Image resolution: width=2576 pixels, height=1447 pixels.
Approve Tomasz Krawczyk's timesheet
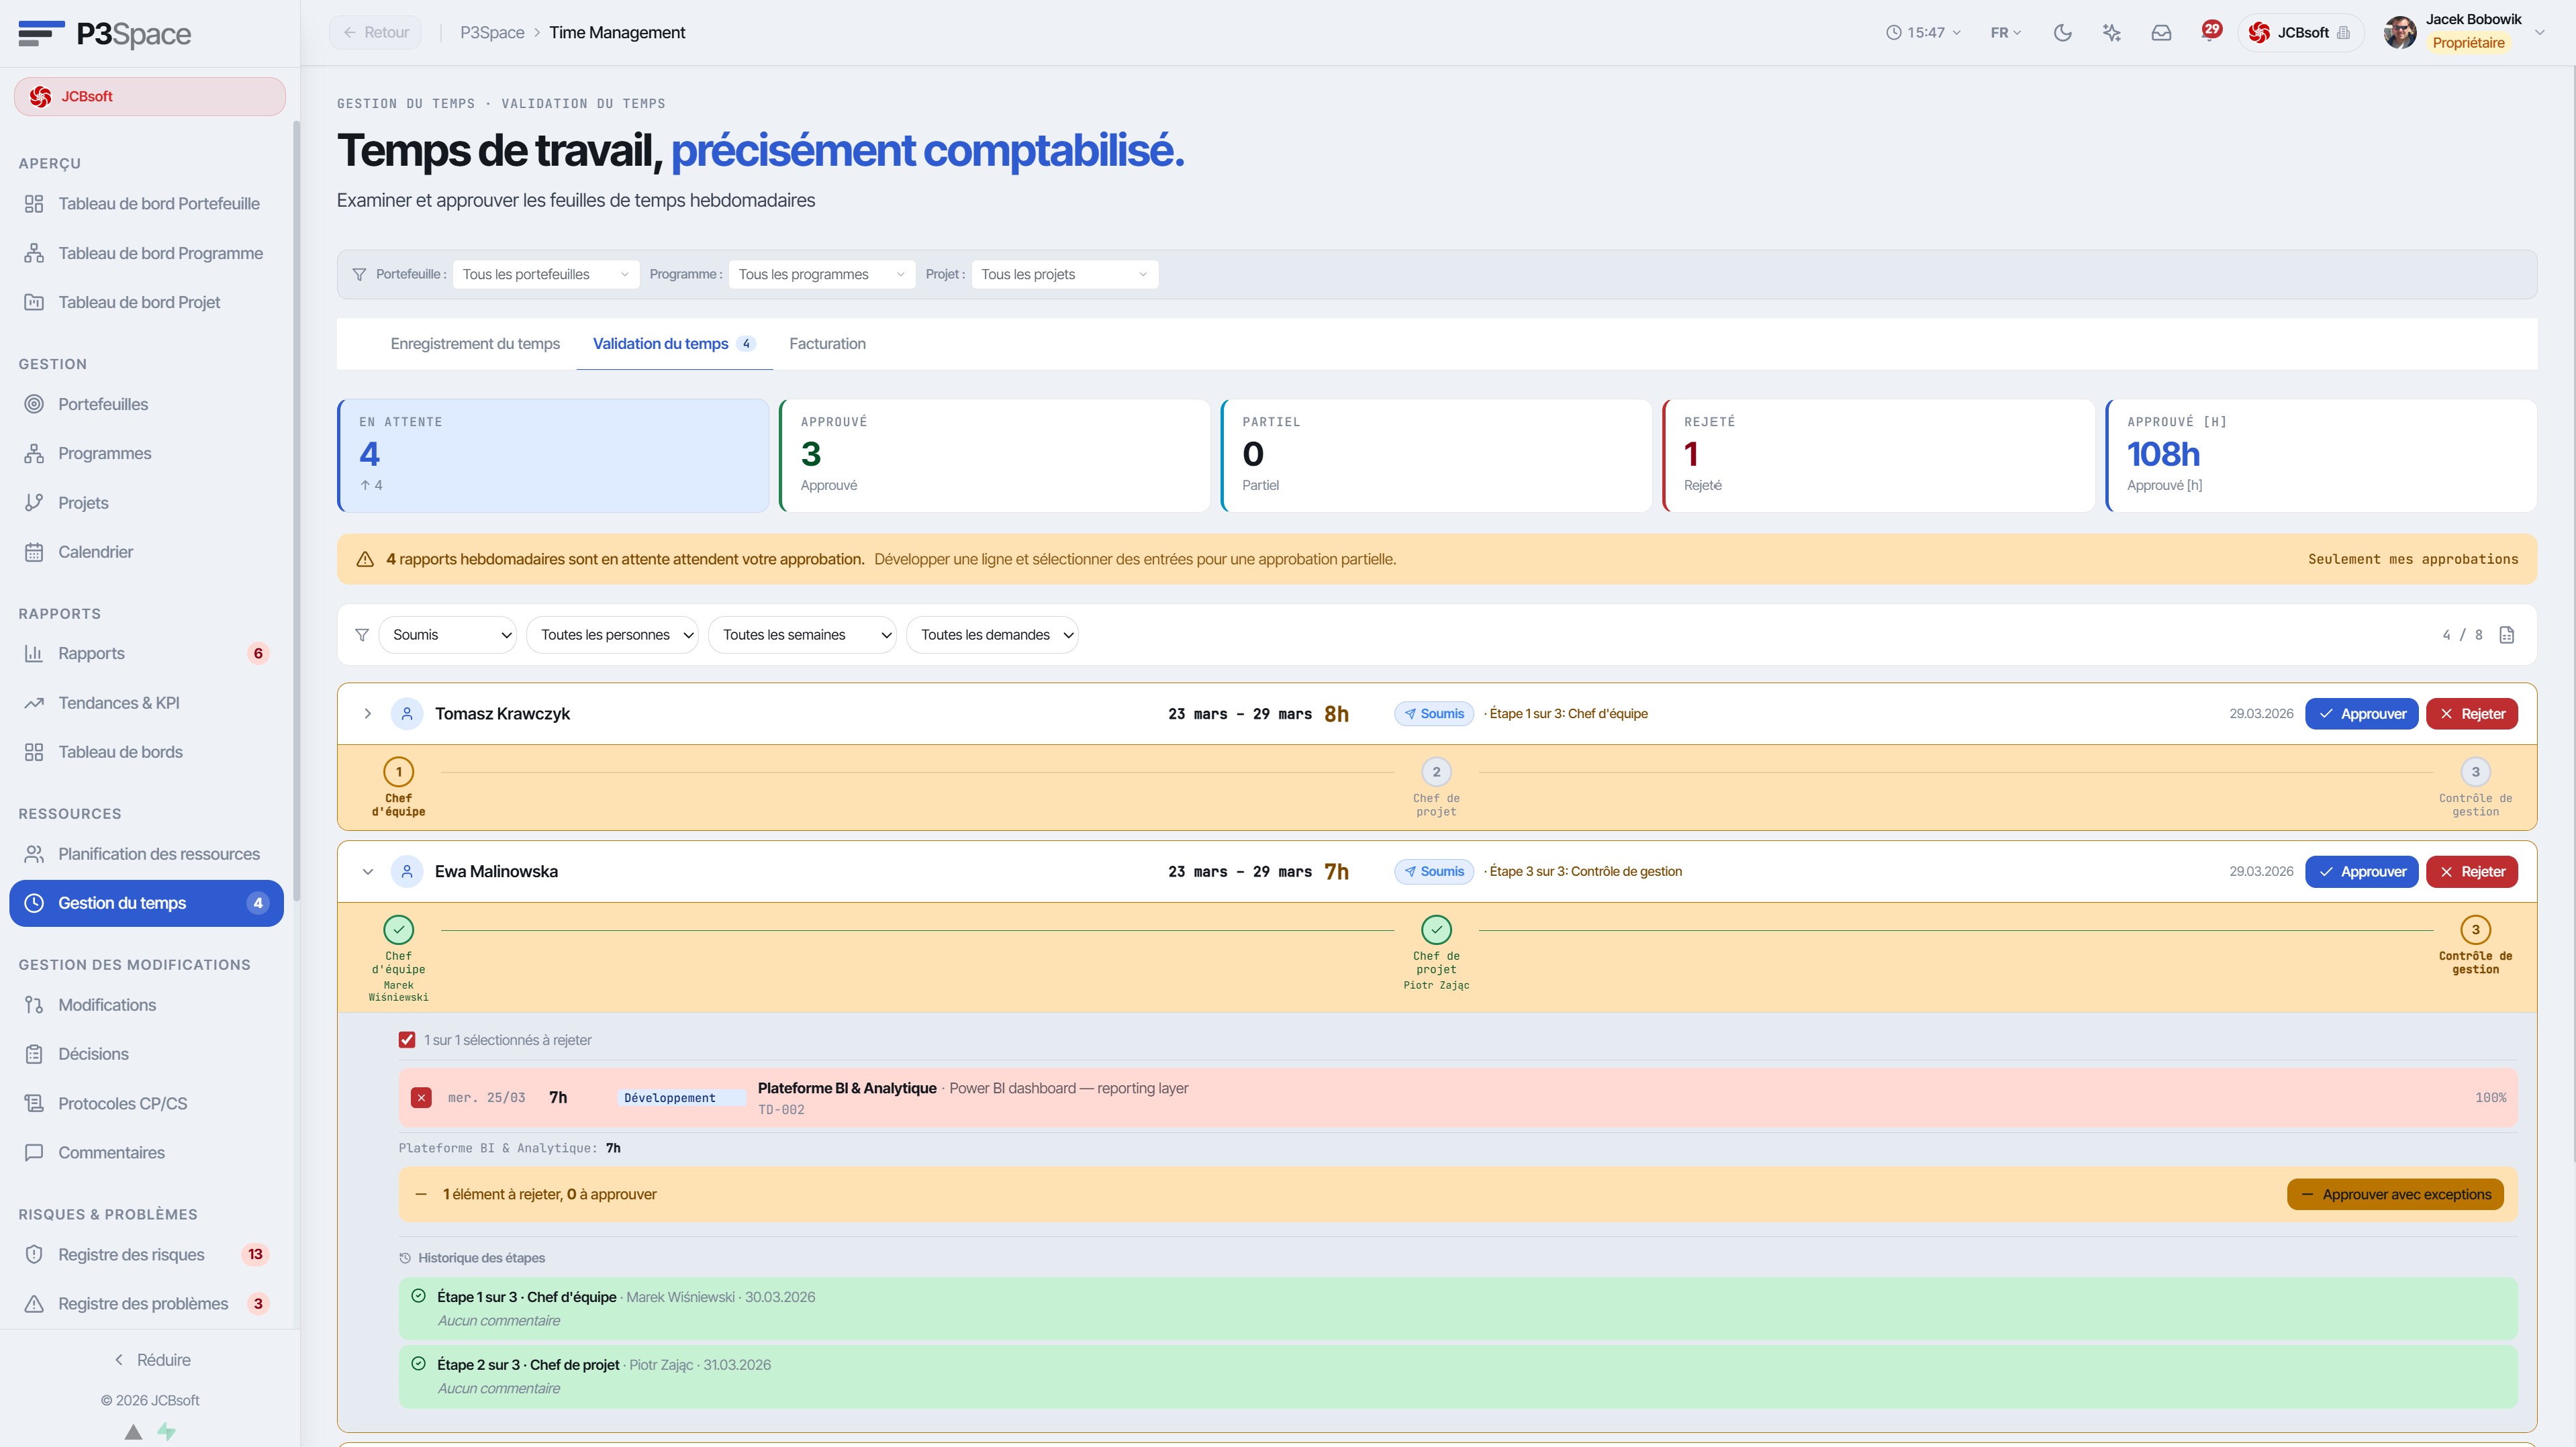[x=2361, y=714]
